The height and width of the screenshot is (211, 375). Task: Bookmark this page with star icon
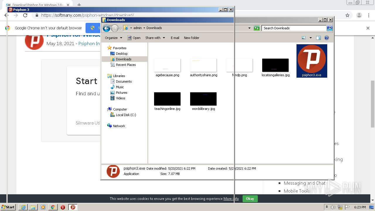[x=347, y=15]
